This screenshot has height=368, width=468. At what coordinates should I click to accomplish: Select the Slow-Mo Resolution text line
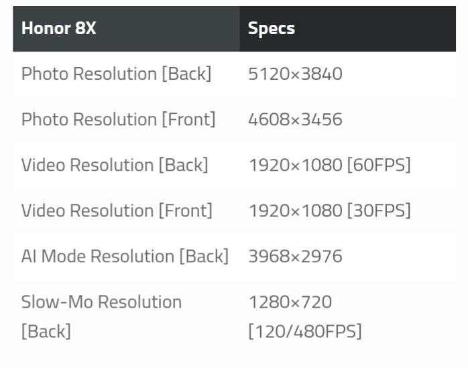pos(101,302)
